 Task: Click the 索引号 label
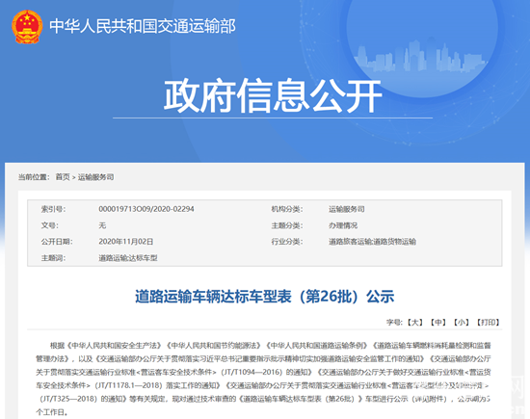point(53,209)
